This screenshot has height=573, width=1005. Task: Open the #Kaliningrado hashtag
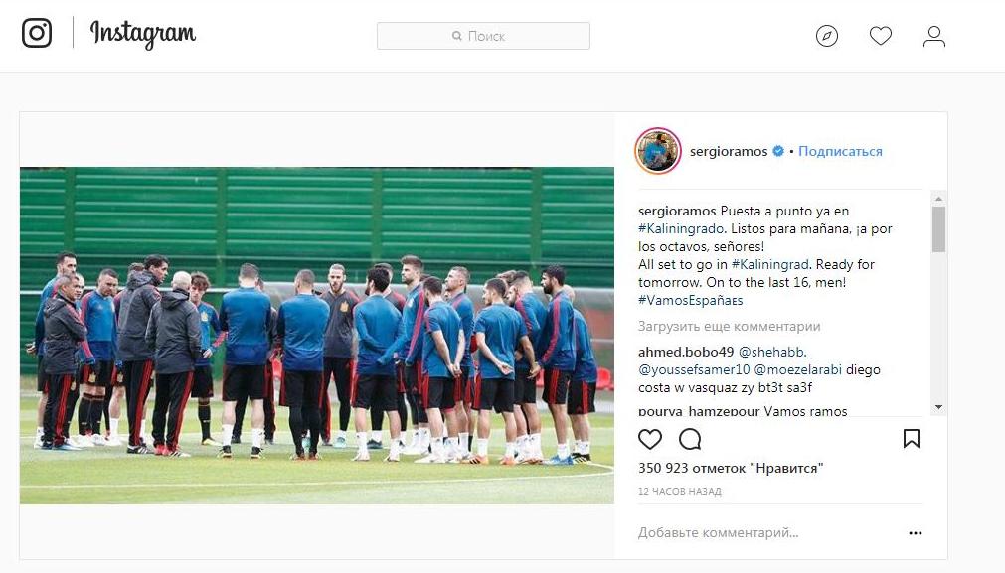tap(681, 228)
